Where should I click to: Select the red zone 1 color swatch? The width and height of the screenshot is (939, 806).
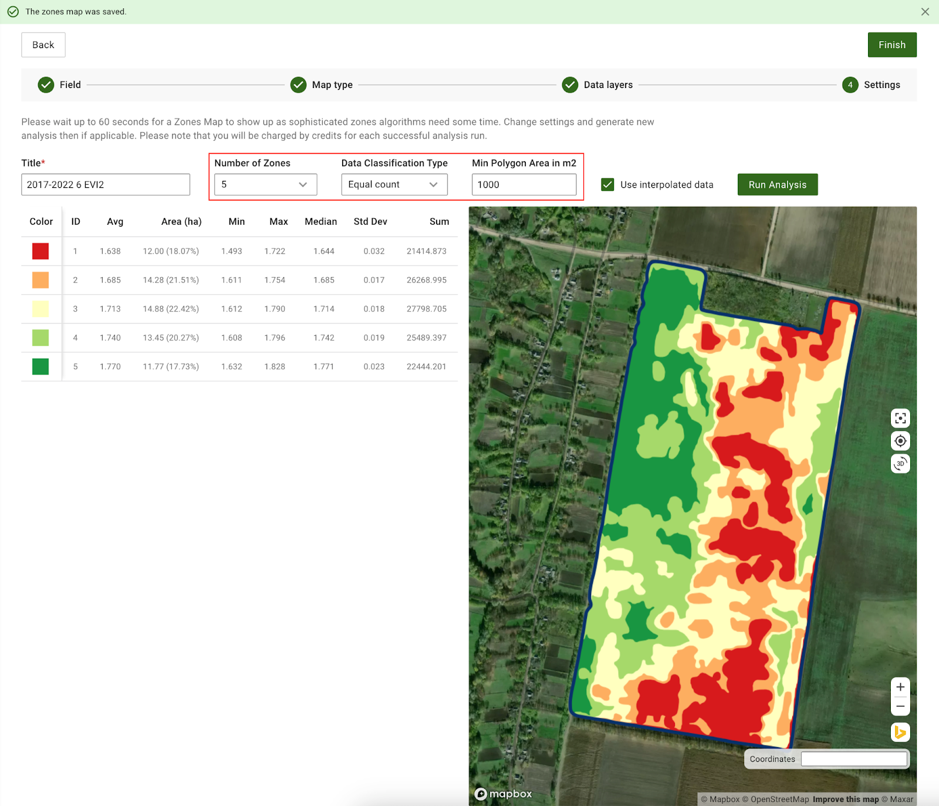click(x=40, y=251)
